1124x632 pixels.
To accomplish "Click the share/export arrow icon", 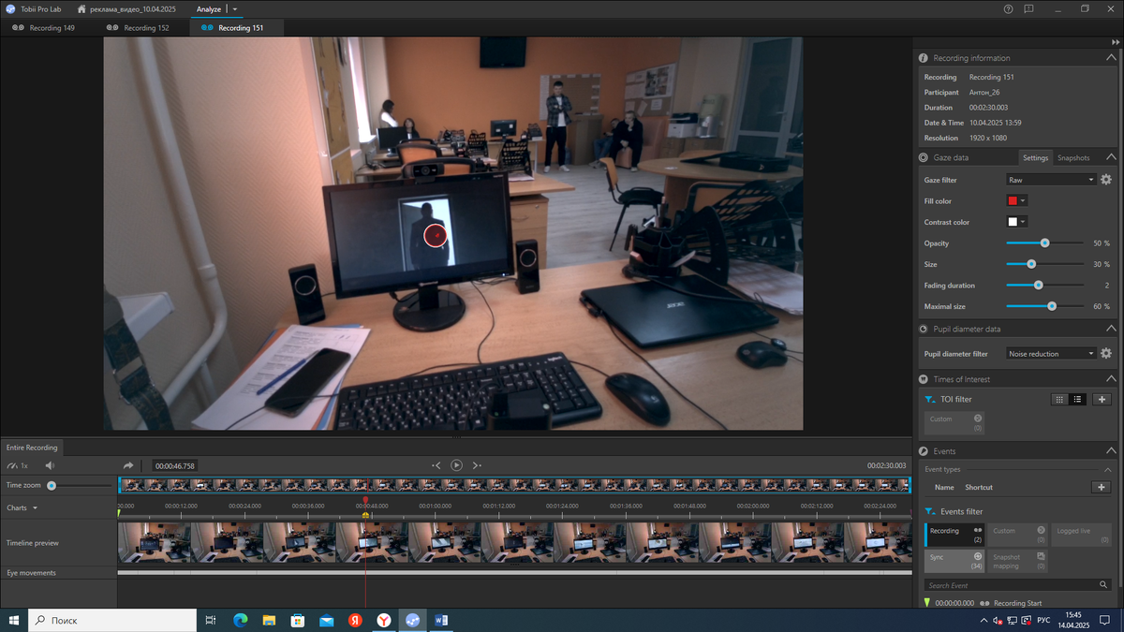I will [128, 465].
